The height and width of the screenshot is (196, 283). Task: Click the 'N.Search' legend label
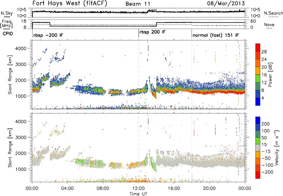click(273, 13)
